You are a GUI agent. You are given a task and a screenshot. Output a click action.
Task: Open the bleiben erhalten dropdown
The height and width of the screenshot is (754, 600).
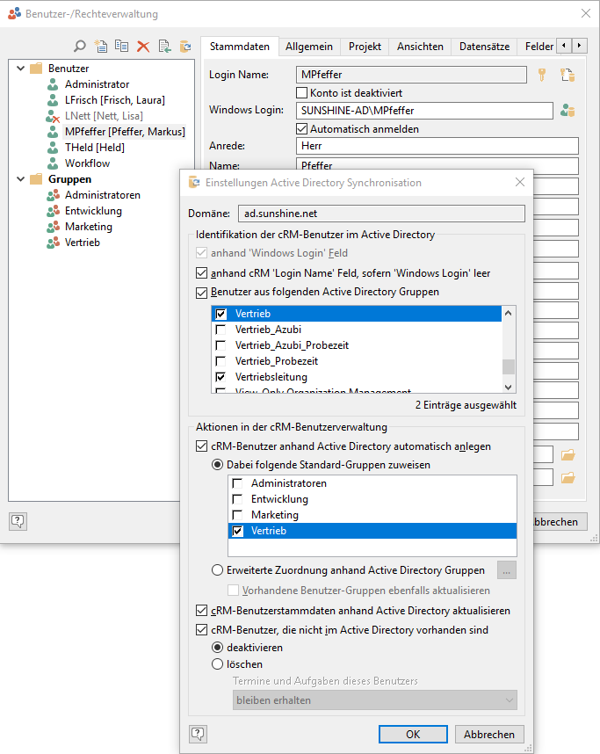tap(375, 700)
